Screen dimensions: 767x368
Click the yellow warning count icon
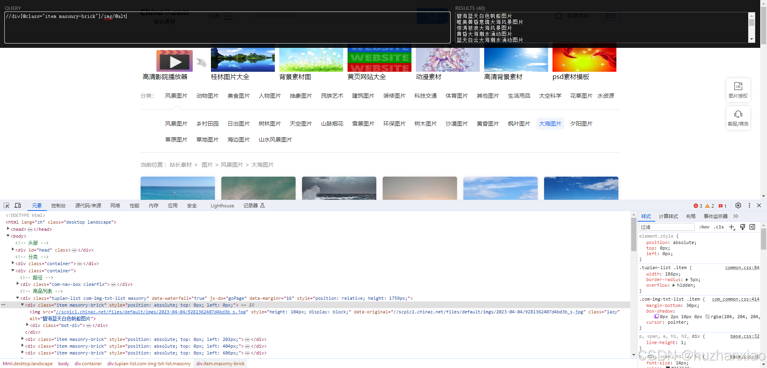[x=707, y=206]
